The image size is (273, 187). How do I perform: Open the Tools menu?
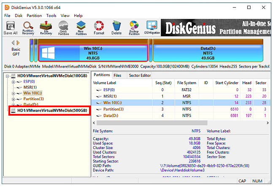tap(51, 16)
